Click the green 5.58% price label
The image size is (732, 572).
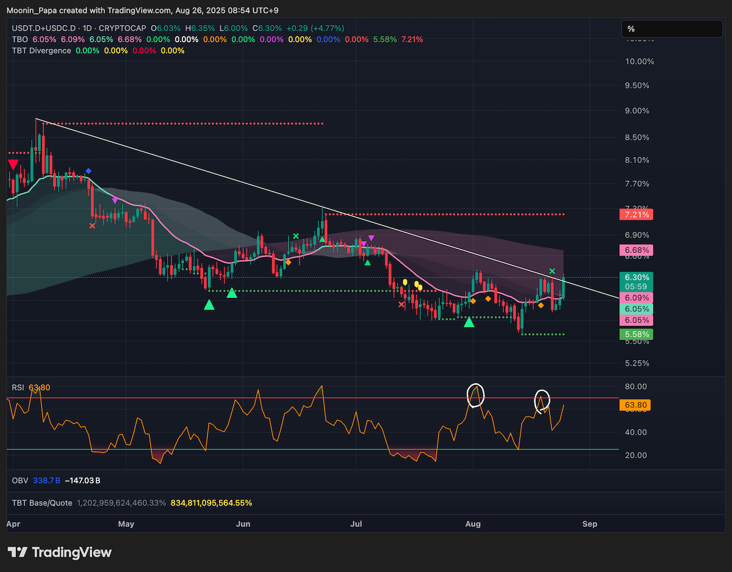[636, 335]
